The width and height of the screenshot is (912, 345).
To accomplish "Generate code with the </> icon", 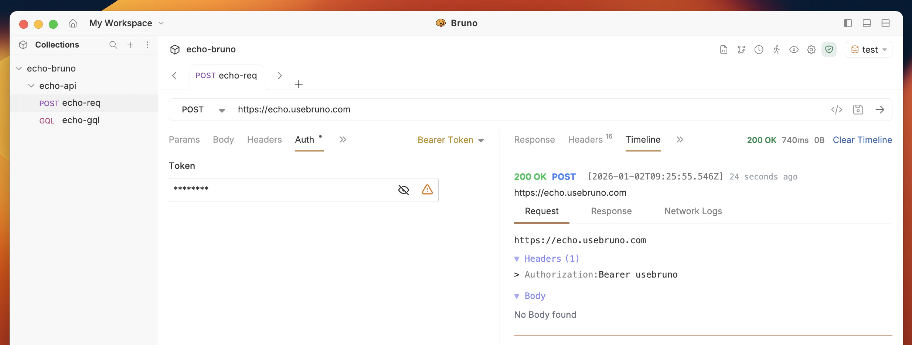I will tap(837, 109).
